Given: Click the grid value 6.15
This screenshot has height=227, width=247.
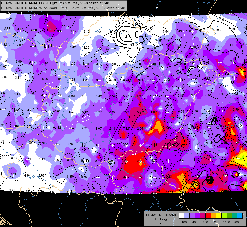Looking at the screenshot, I should pos(44,111).
